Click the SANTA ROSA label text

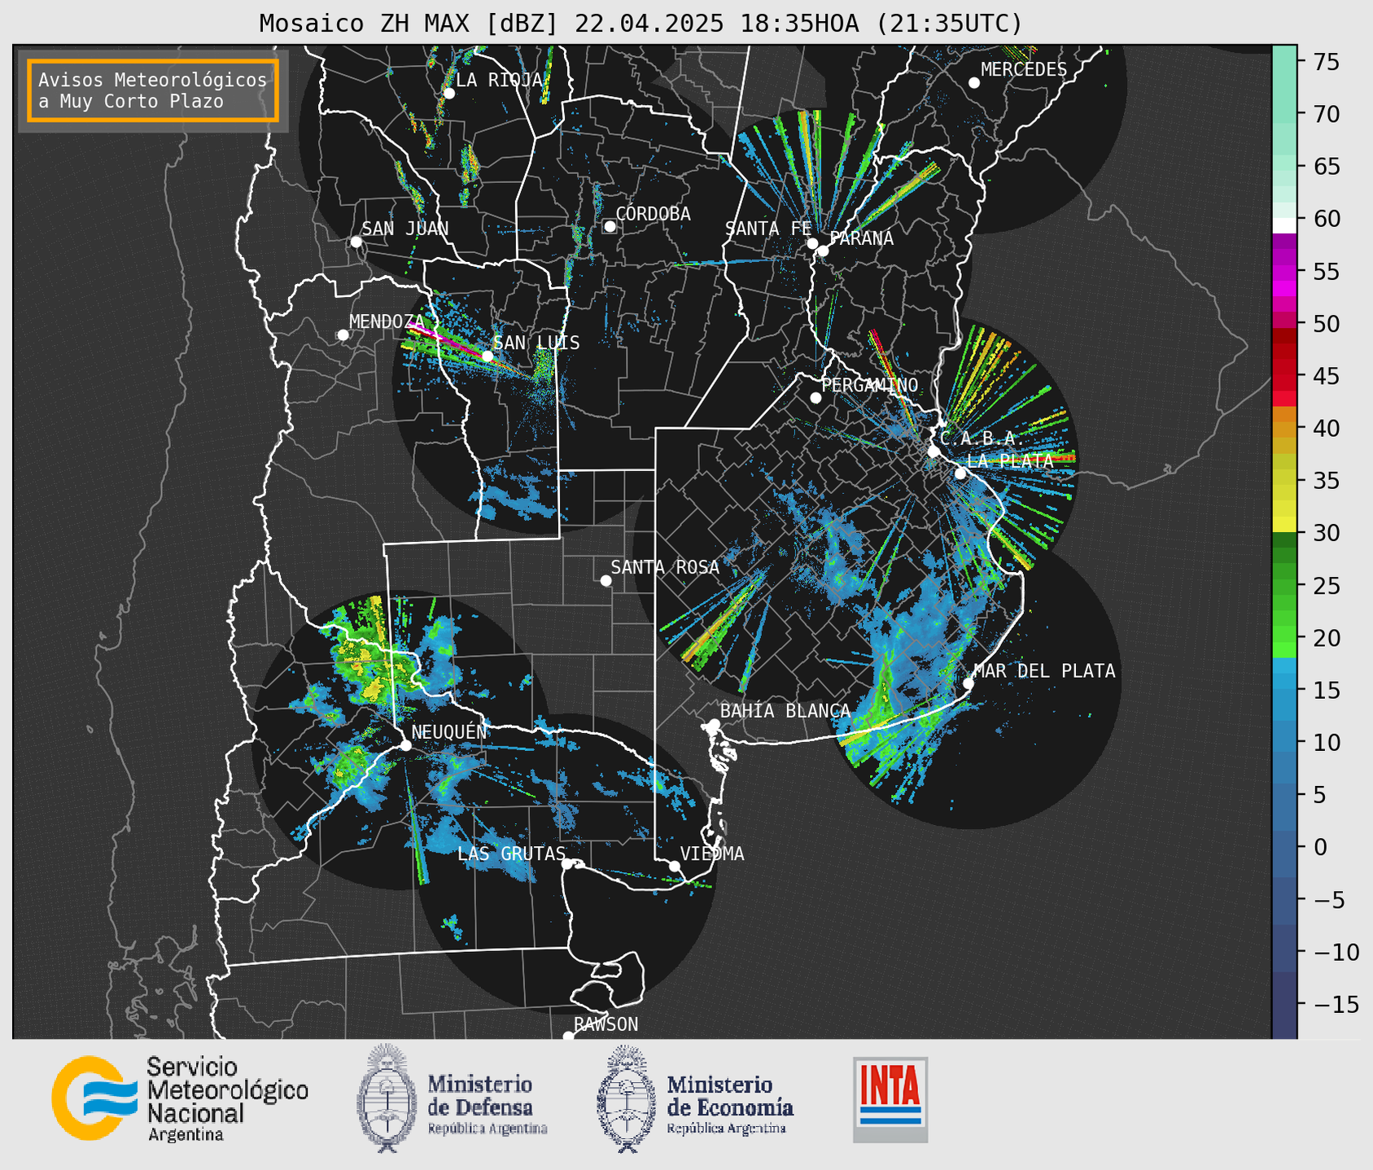click(x=665, y=567)
